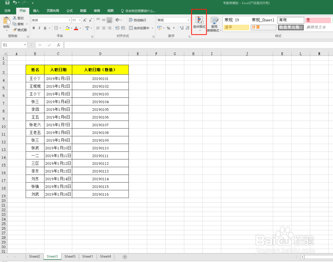Switch to the 公式 Formulas tab
Screen dimensions: 333x262
70,11
